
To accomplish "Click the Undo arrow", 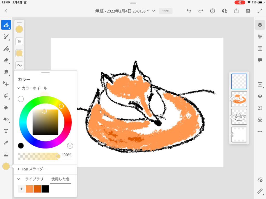I will tap(189, 11).
